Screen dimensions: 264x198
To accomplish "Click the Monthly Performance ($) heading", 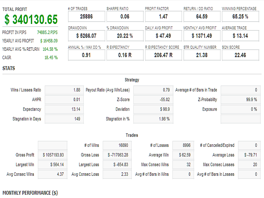I will coord(30,193).
